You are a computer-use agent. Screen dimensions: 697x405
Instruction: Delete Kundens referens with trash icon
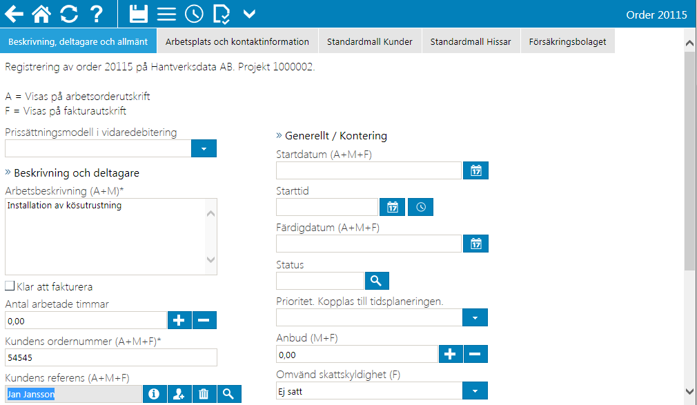[204, 394]
